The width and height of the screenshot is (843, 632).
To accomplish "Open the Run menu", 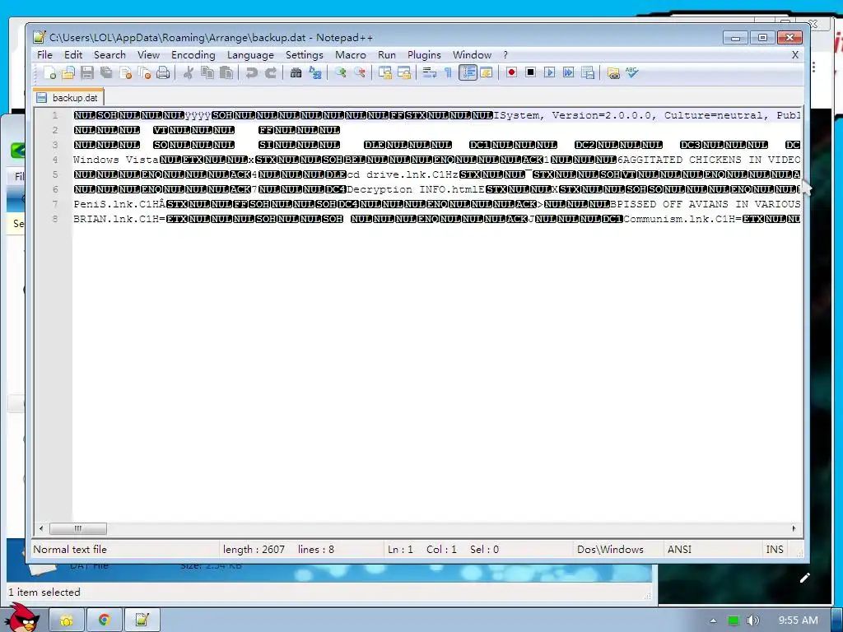I will 387,55.
